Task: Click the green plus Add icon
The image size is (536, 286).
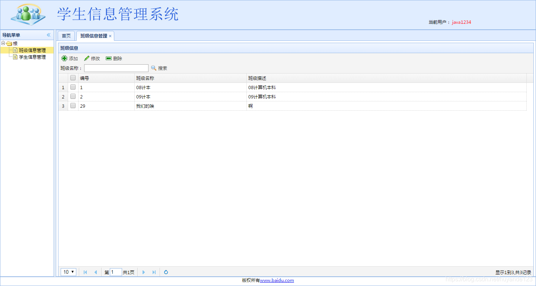Action: pyautogui.click(x=64, y=58)
